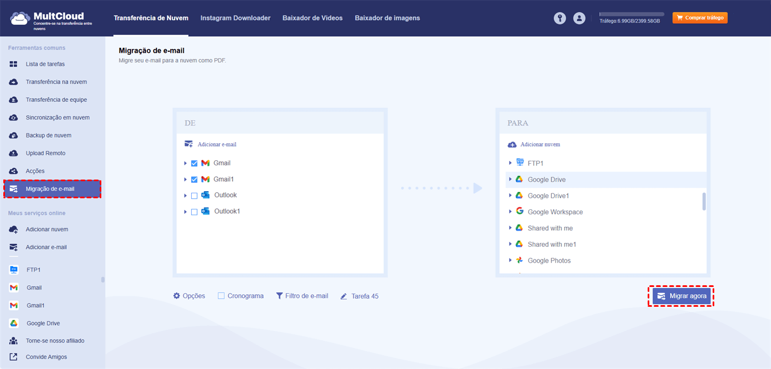Uncheck the Gmail1 checkbox in DE panel
Viewport: 771px width, 369px height.
point(194,180)
